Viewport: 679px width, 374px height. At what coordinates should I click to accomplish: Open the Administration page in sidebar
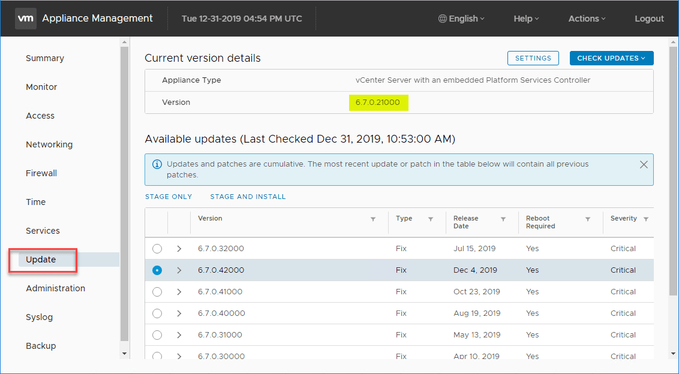(x=55, y=288)
